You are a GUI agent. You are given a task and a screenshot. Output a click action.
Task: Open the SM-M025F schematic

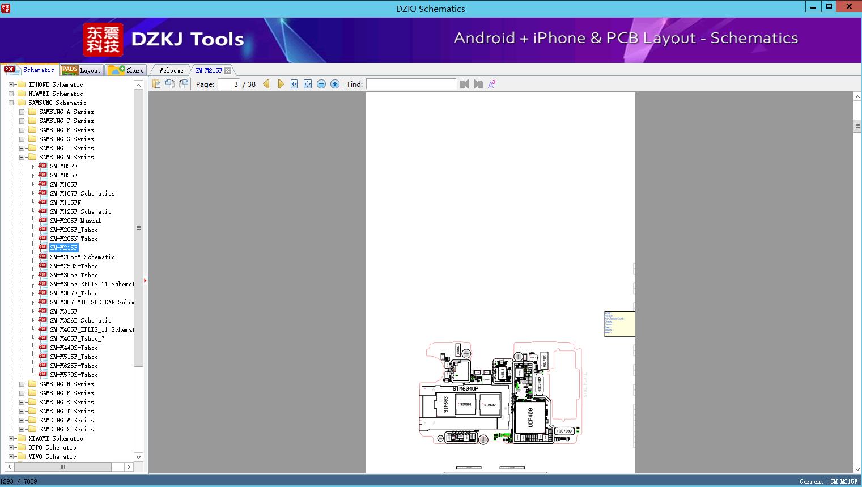coord(63,175)
